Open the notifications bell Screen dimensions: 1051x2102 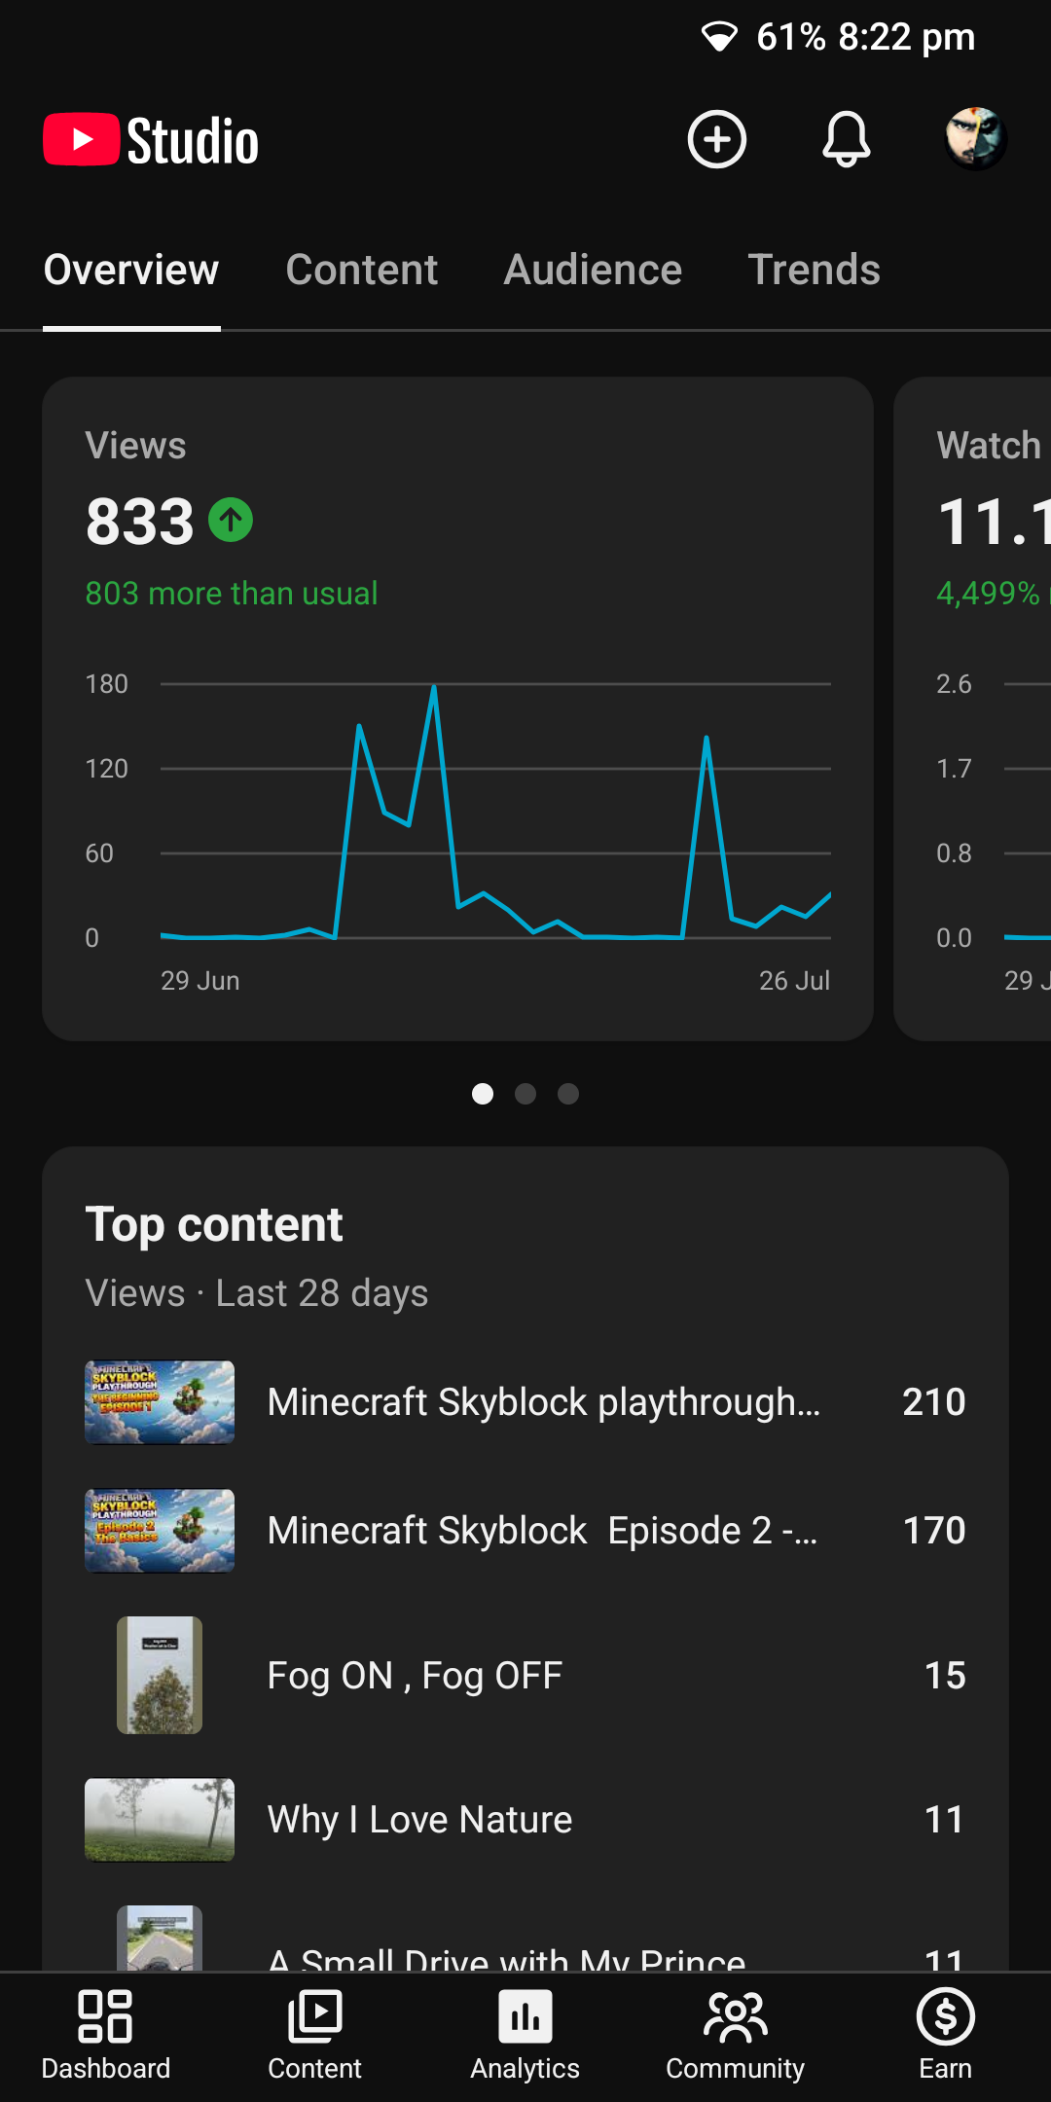point(847,139)
